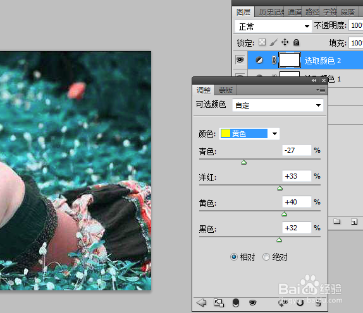Select the 相对 radio button
Viewport: 363px width, 313px height.
pyautogui.click(x=234, y=257)
